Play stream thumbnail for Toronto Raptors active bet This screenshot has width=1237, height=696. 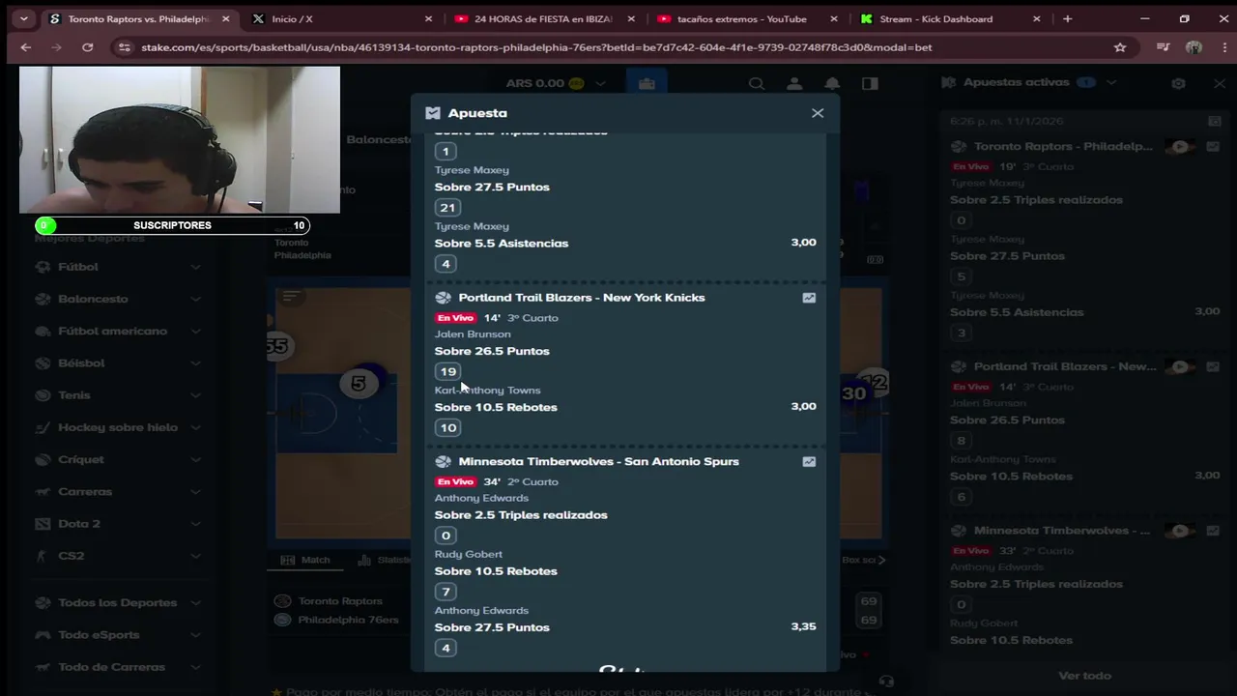click(x=1180, y=147)
